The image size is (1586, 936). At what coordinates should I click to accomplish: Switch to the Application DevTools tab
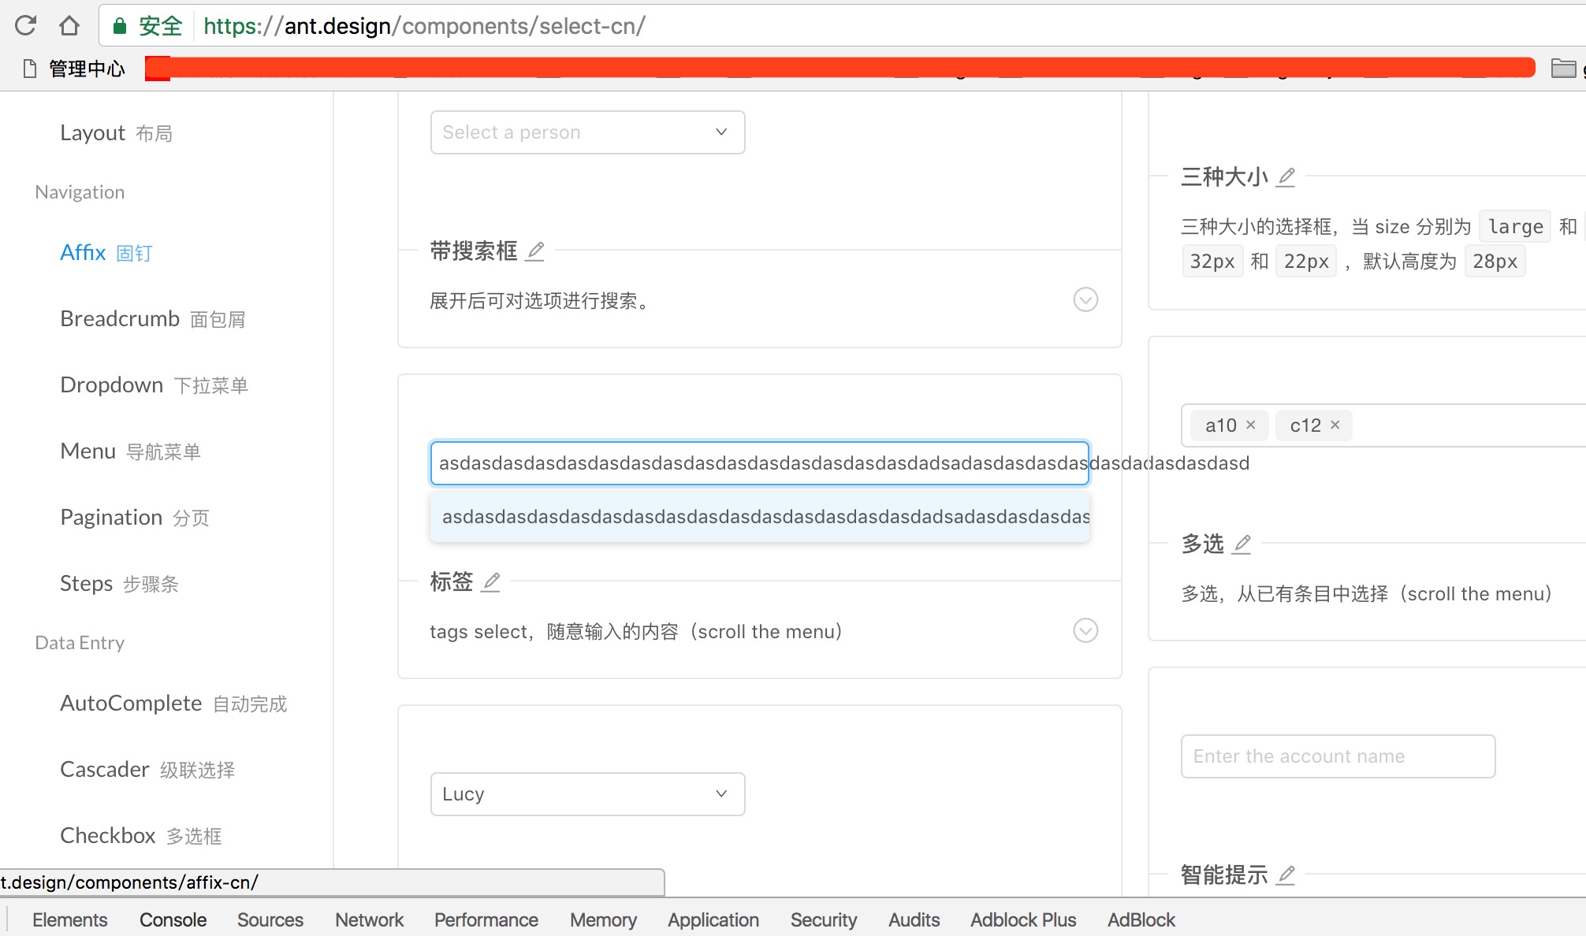click(x=713, y=919)
